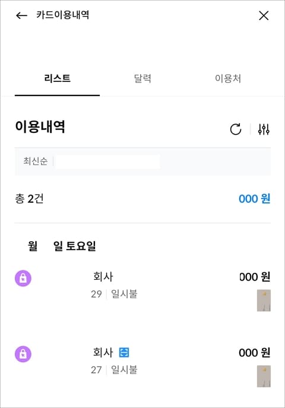Open the card thumbnail on the 27 transaction
The height and width of the screenshot is (408, 285).
(264, 376)
